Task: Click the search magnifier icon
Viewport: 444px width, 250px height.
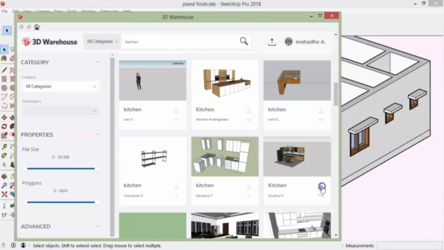Action: pyautogui.click(x=244, y=42)
